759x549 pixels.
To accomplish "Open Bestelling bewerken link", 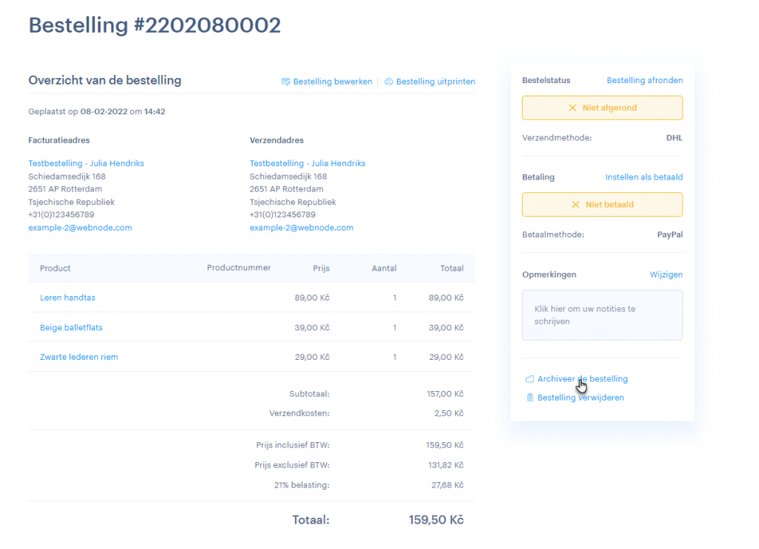I will [x=332, y=82].
